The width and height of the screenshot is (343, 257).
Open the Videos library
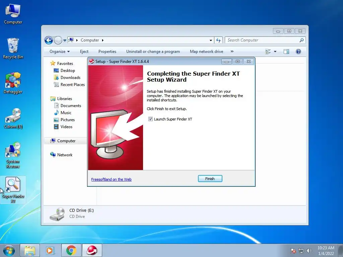pyautogui.click(x=63, y=127)
